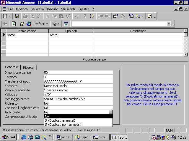Image resolution: width=189 pixels, height=141 pixels.
Task: Switch to the Ricerca tab
Action: 28,68
